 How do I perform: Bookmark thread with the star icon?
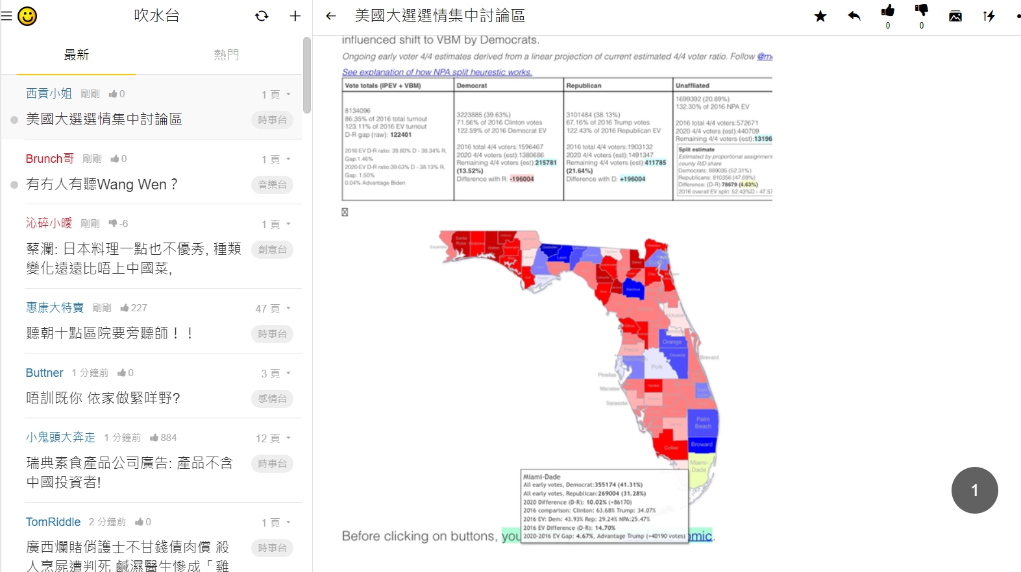point(820,16)
